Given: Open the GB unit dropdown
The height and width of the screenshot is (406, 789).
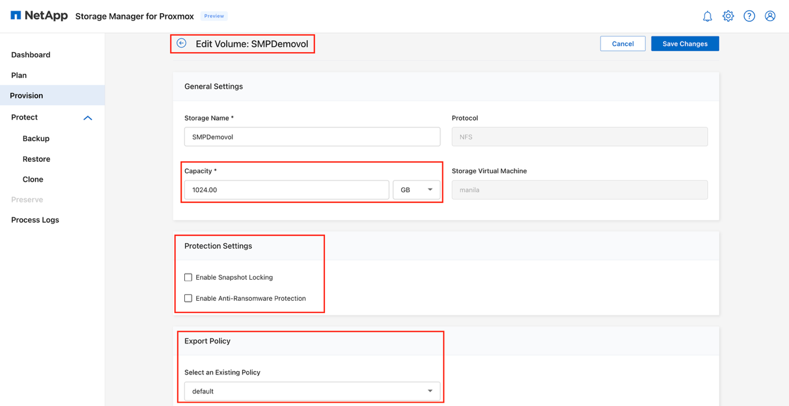Looking at the screenshot, I should click(416, 189).
